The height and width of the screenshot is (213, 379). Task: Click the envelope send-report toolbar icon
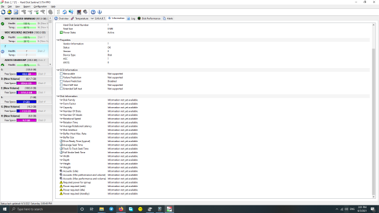pyautogui.click(x=16, y=12)
